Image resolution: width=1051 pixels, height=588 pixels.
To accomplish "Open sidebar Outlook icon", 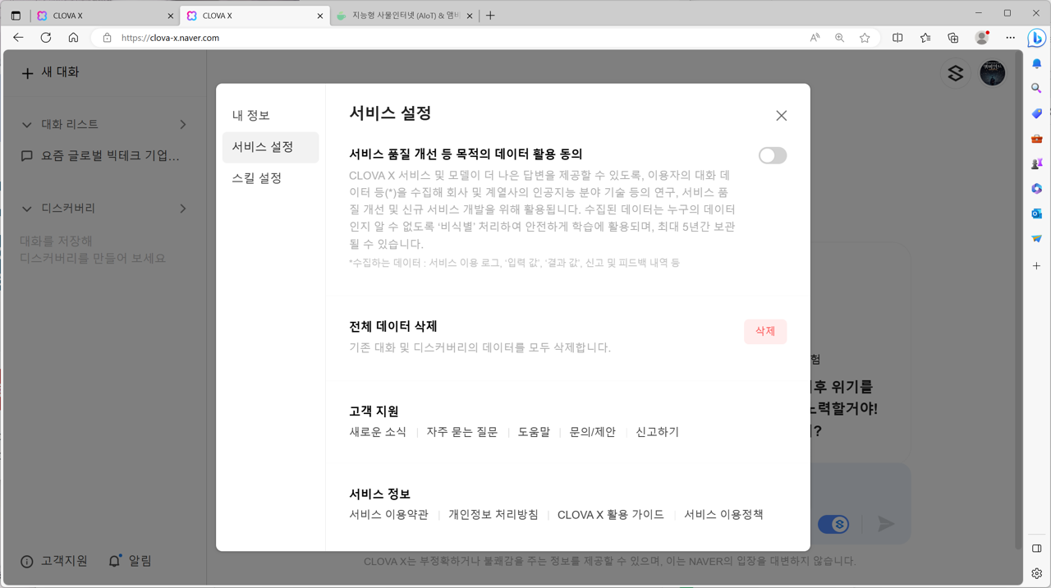I will coord(1036,214).
